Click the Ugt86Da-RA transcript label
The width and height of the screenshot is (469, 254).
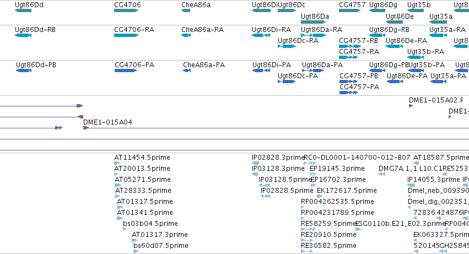(321, 30)
